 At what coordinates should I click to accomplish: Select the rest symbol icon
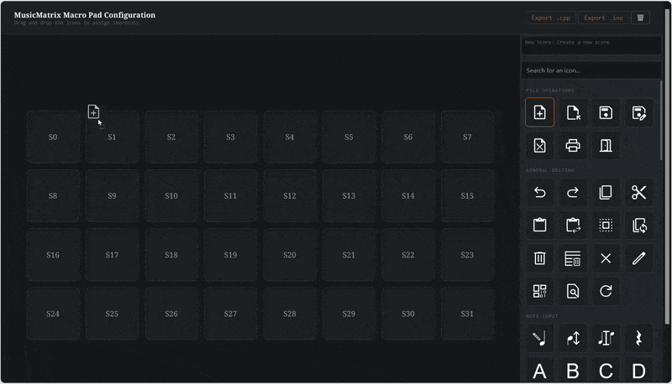coord(639,338)
